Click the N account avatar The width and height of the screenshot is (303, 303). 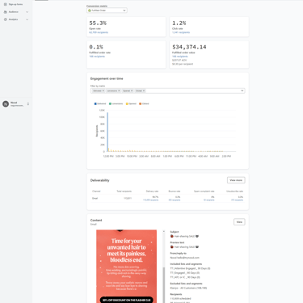[x=6, y=103]
